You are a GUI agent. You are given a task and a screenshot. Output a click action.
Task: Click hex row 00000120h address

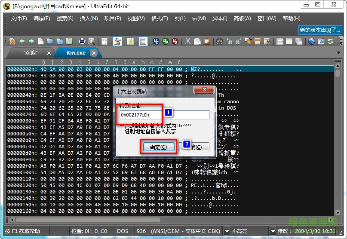pyautogui.click(x=22, y=185)
